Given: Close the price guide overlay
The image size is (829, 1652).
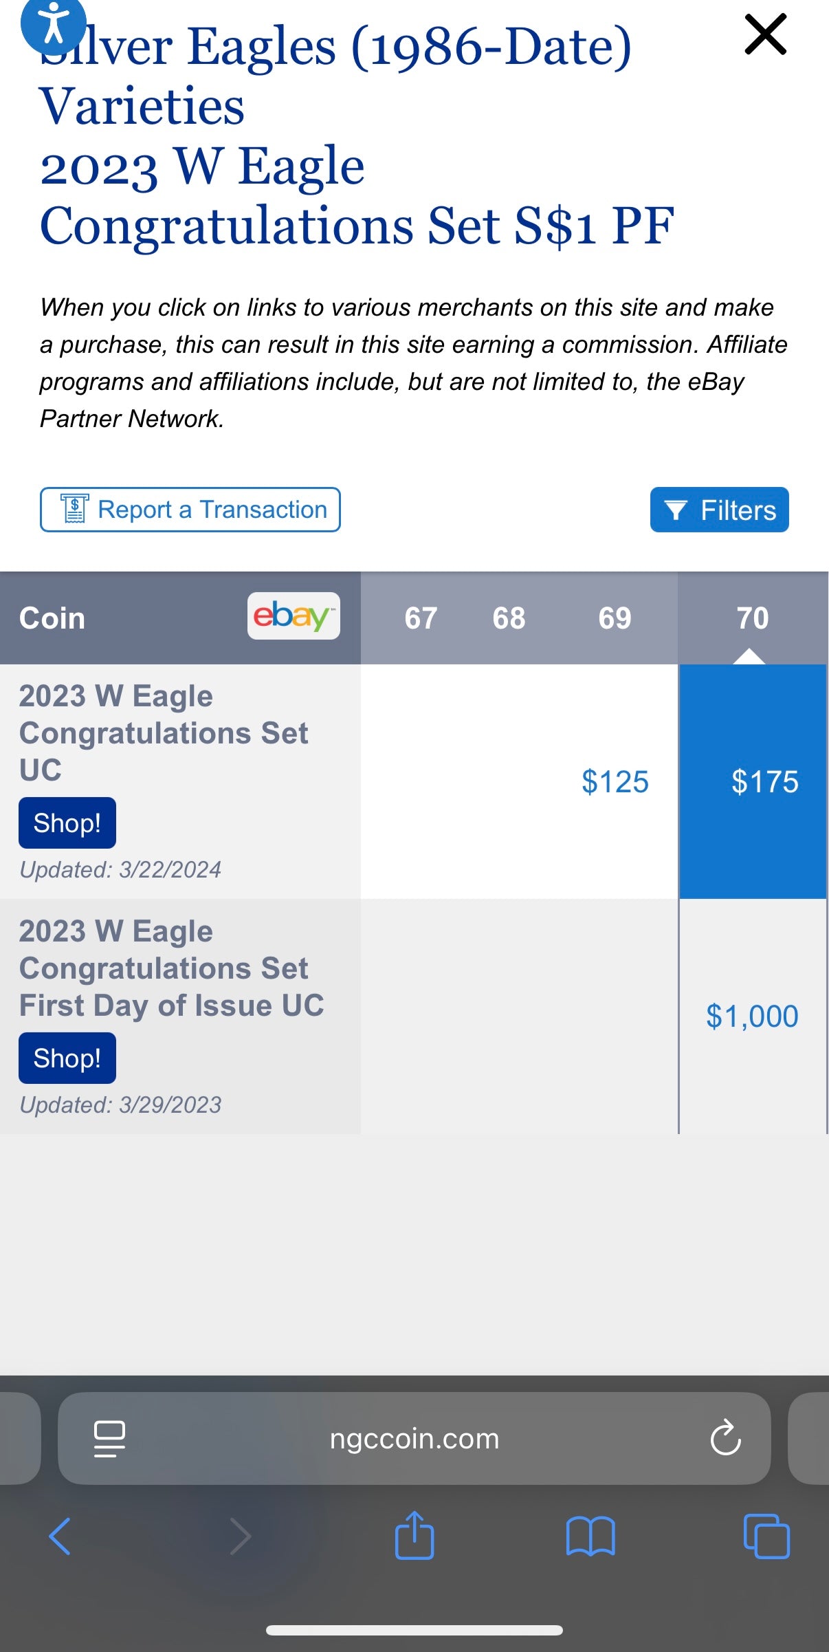Looking at the screenshot, I should [x=765, y=34].
